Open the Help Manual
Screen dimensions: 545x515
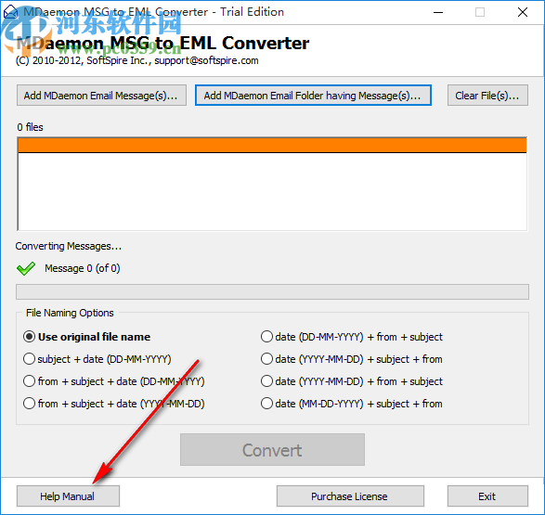tap(68, 496)
